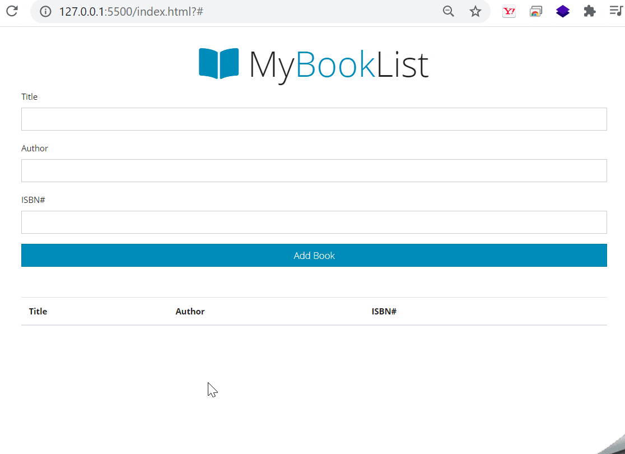Open the extension icon next to the Yahoo icon

click(x=536, y=12)
